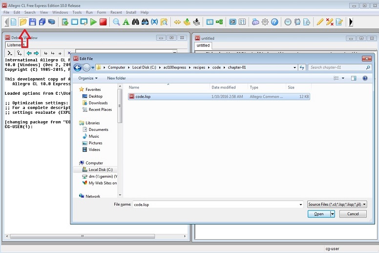
Task: Toggle the preview pane button in dialog
Action: [353, 78]
